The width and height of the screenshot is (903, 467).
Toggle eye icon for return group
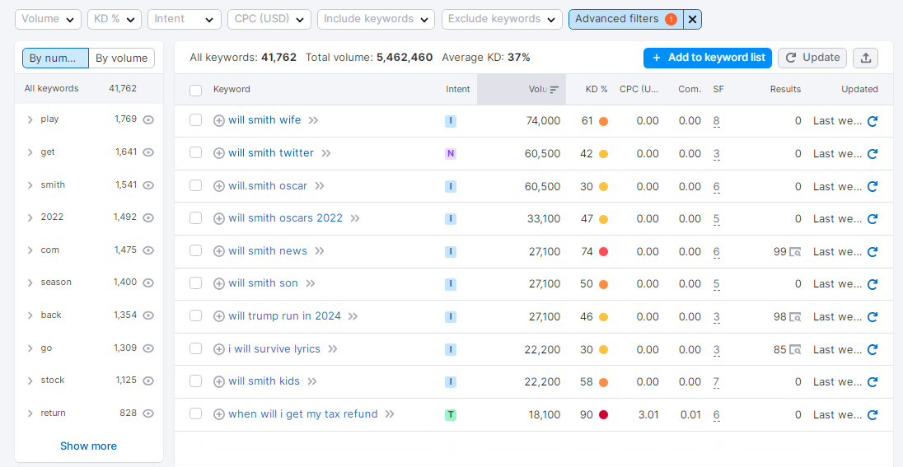point(148,413)
